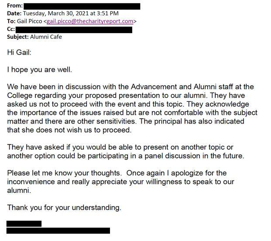This screenshot has width=271, height=241.
Task: Click the line "that she does not wish us to proceed."
Action: (x=69, y=130)
